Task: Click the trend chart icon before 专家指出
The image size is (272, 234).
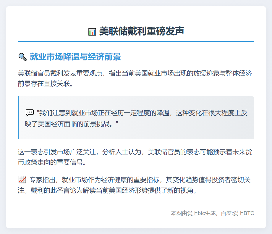Action: [x=22, y=180]
